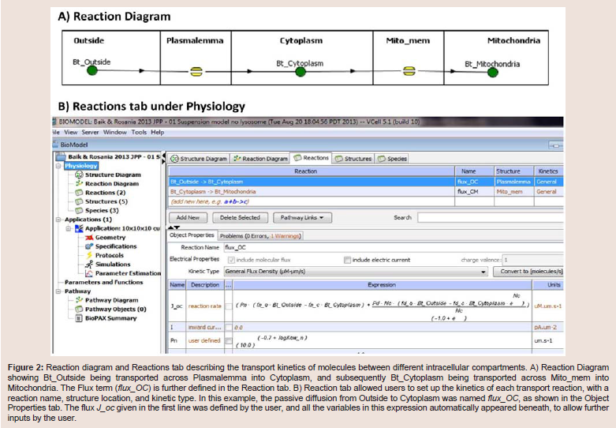Click the Geometry icon in tree
The image size is (616, 428).
89,237
